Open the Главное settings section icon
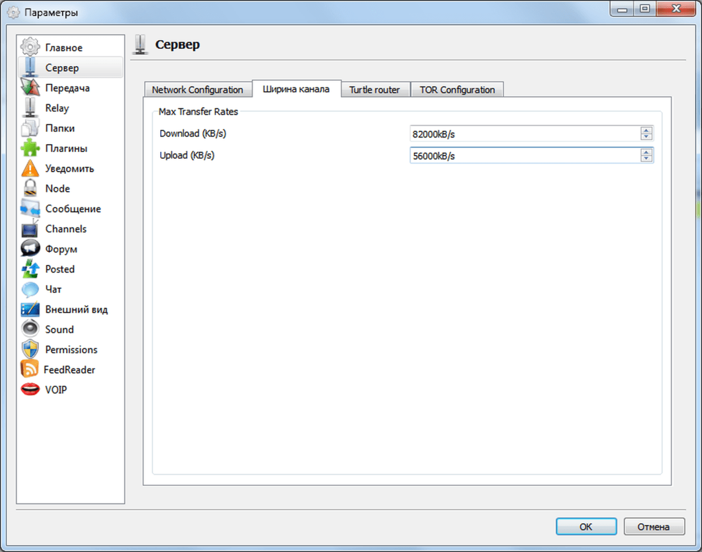 pyautogui.click(x=30, y=48)
